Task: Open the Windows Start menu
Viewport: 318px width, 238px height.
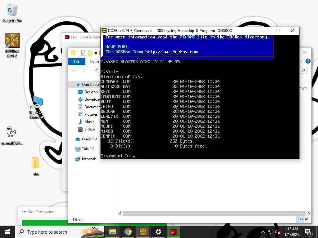Action: (7, 232)
